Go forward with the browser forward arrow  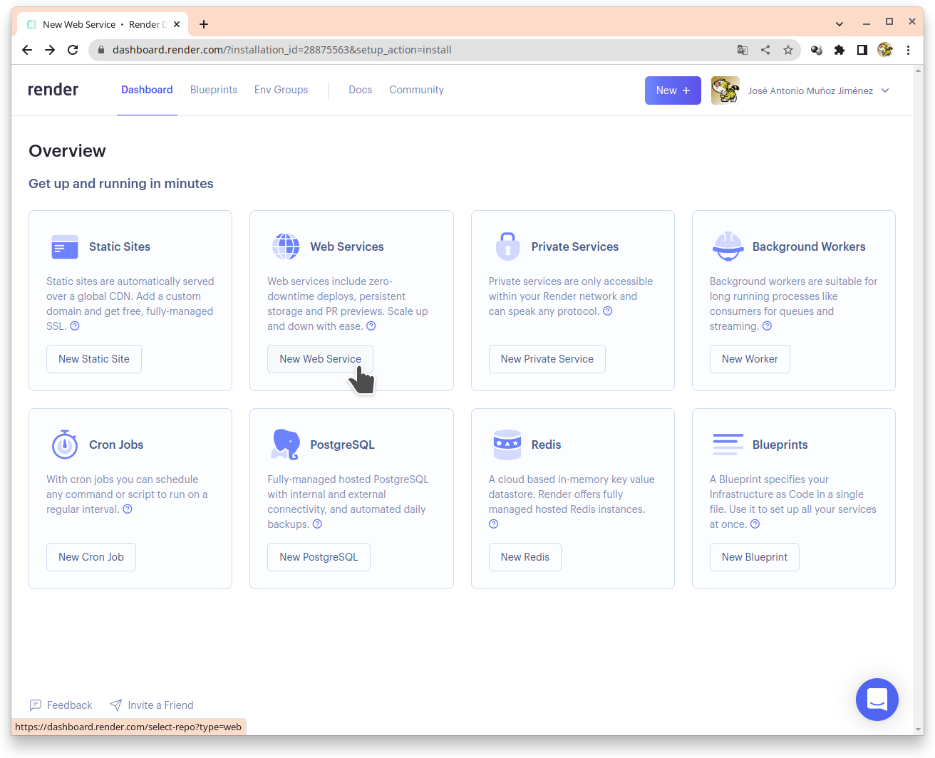coord(50,50)
